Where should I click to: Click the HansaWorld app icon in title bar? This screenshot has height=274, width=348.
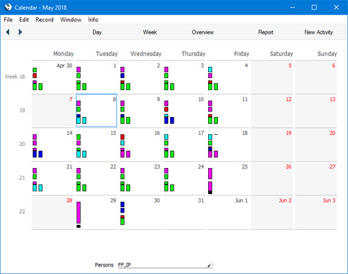pyautogui.click(x=8, y=7)
